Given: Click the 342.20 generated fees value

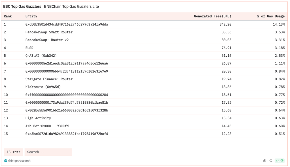Looking at the screenshot, I should (226, 24).
